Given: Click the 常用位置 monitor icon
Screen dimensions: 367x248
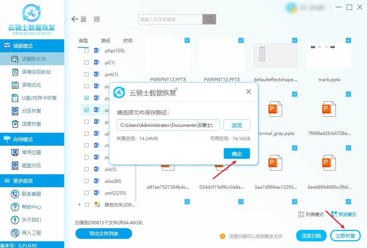Looking at the screenshot, I should click(15, 152).
